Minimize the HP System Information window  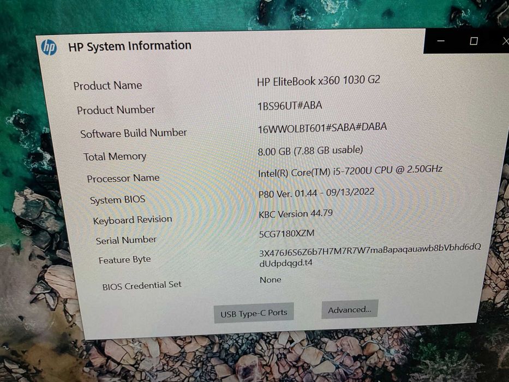[440, 41]
